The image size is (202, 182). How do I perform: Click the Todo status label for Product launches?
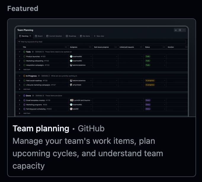[x=148, y=56]
